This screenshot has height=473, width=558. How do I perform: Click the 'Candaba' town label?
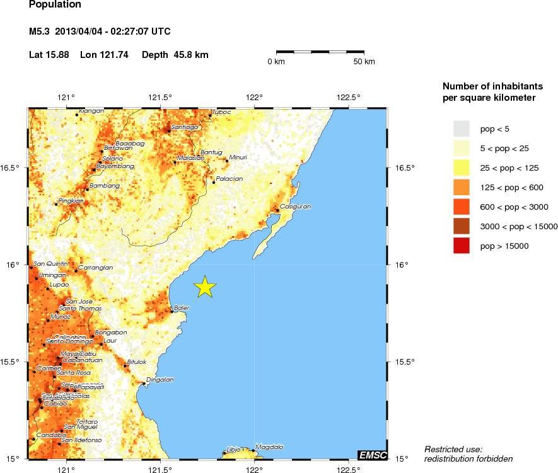click(x=51, y=435)
